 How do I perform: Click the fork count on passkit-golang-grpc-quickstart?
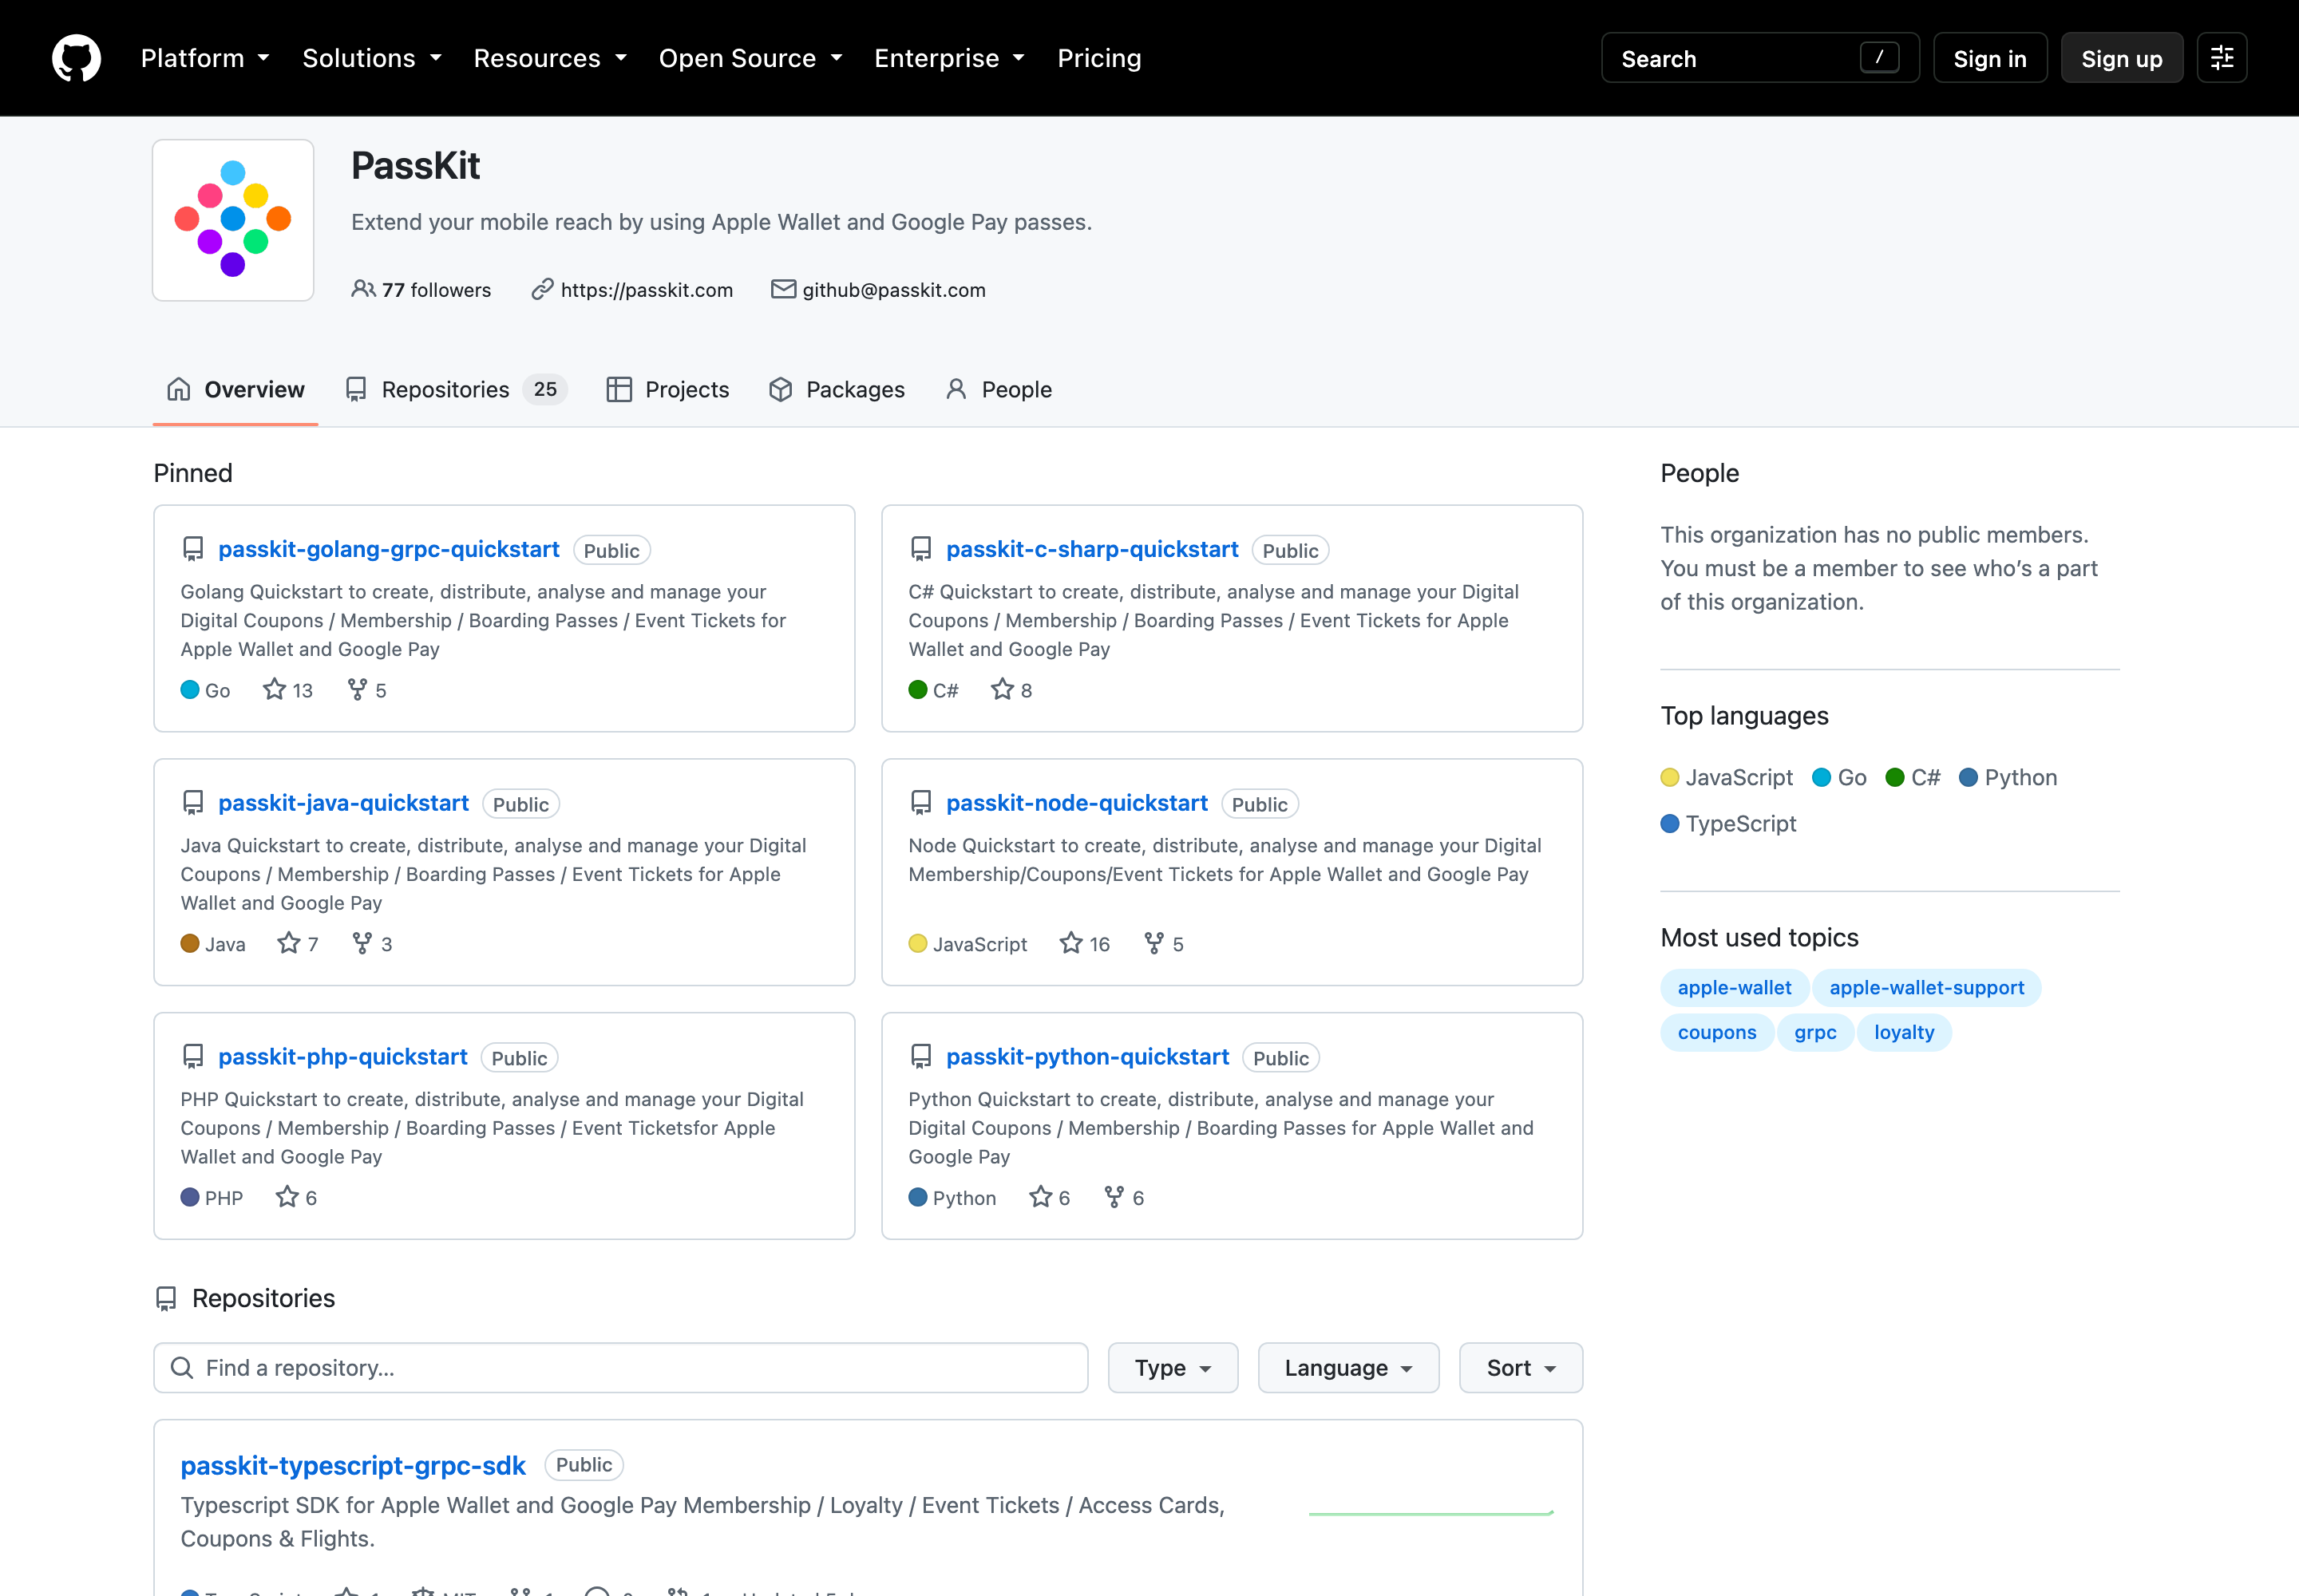(x=367, y=690)
